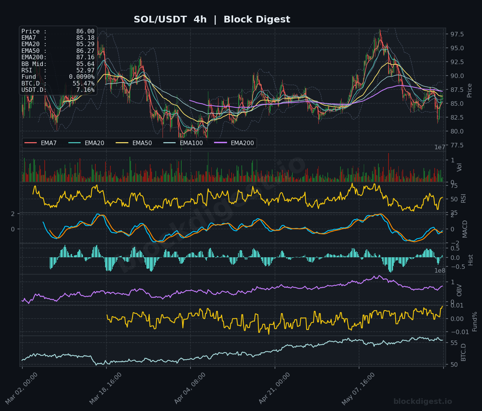Image resolution: width=482 pixels, height=411 pixels.
Task: Click the EMA100 legend entry
Action: (183, 143)
